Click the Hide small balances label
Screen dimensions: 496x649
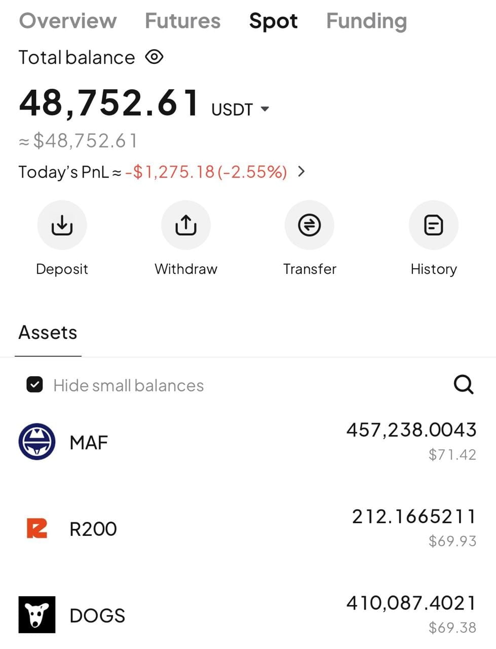point(129,385)
